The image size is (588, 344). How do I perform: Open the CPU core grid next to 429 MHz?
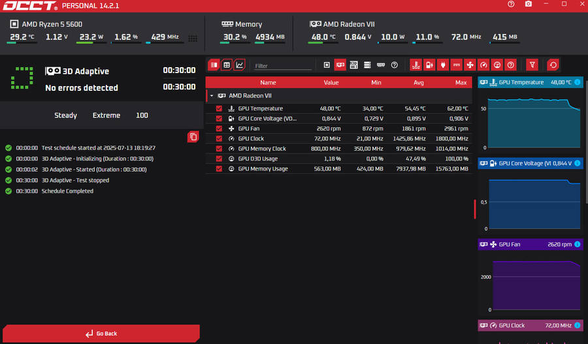tap(193, 38)
